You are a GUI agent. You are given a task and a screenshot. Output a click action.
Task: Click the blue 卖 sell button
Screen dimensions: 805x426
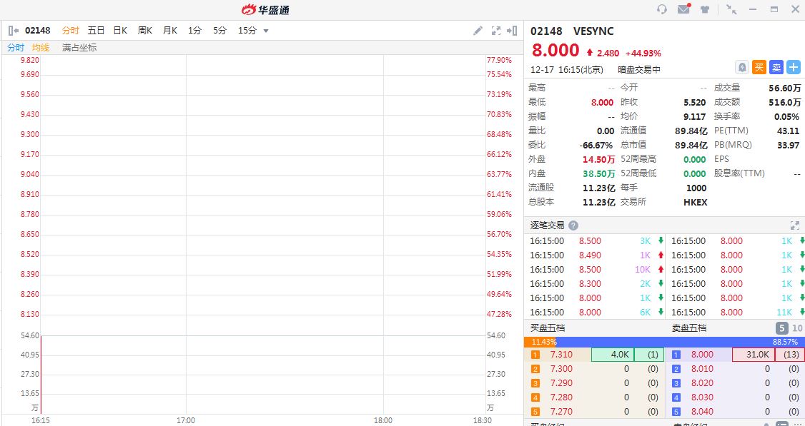[776, 67]
